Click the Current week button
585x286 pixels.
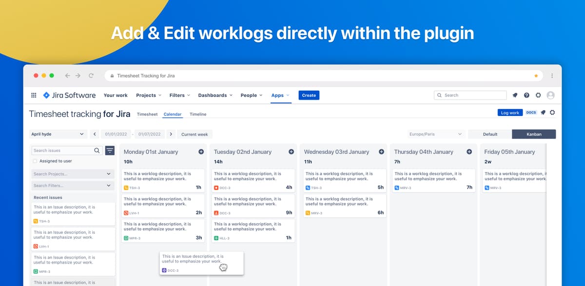pos(195,134)
